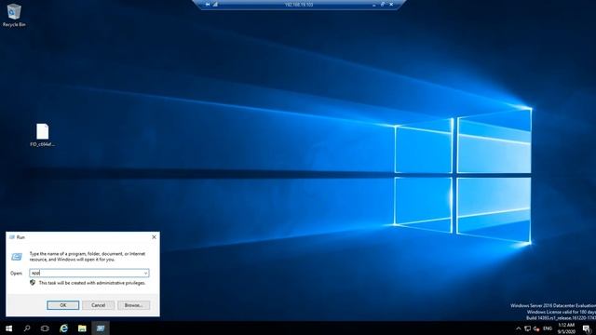Image resolution: width=596 pixels, height=335 pixels.
Task: Close the remote session from the connection bar
Action: [391, 4]
